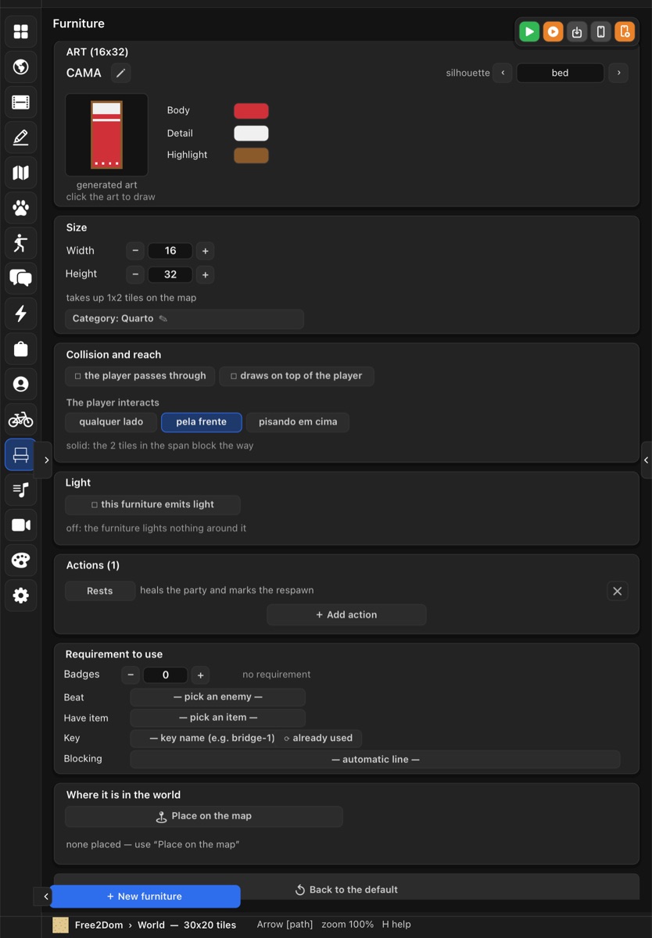
Task: Open the 'automatic line' Blocking dropdown
Action: point(375,760)
